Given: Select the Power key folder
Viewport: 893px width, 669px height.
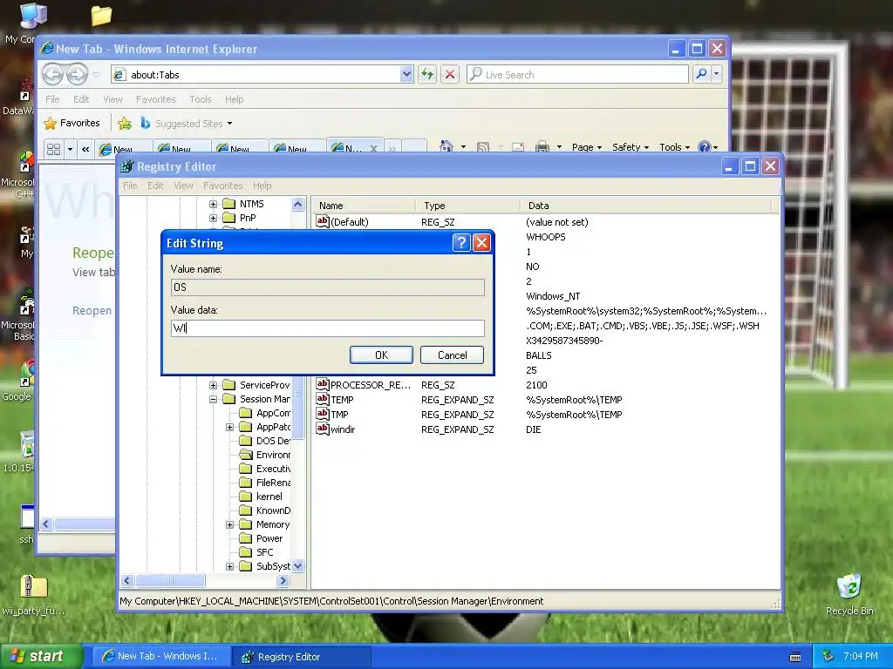Looking at the screenshot, I should tap(245, 538).
